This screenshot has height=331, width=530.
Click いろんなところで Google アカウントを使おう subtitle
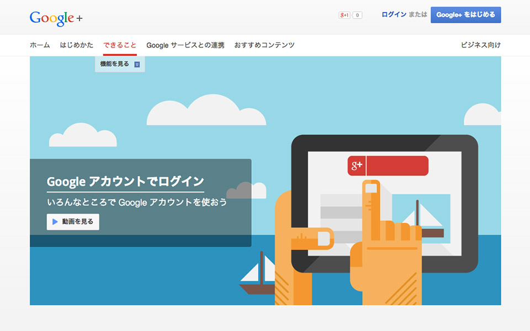click(137, 202)
